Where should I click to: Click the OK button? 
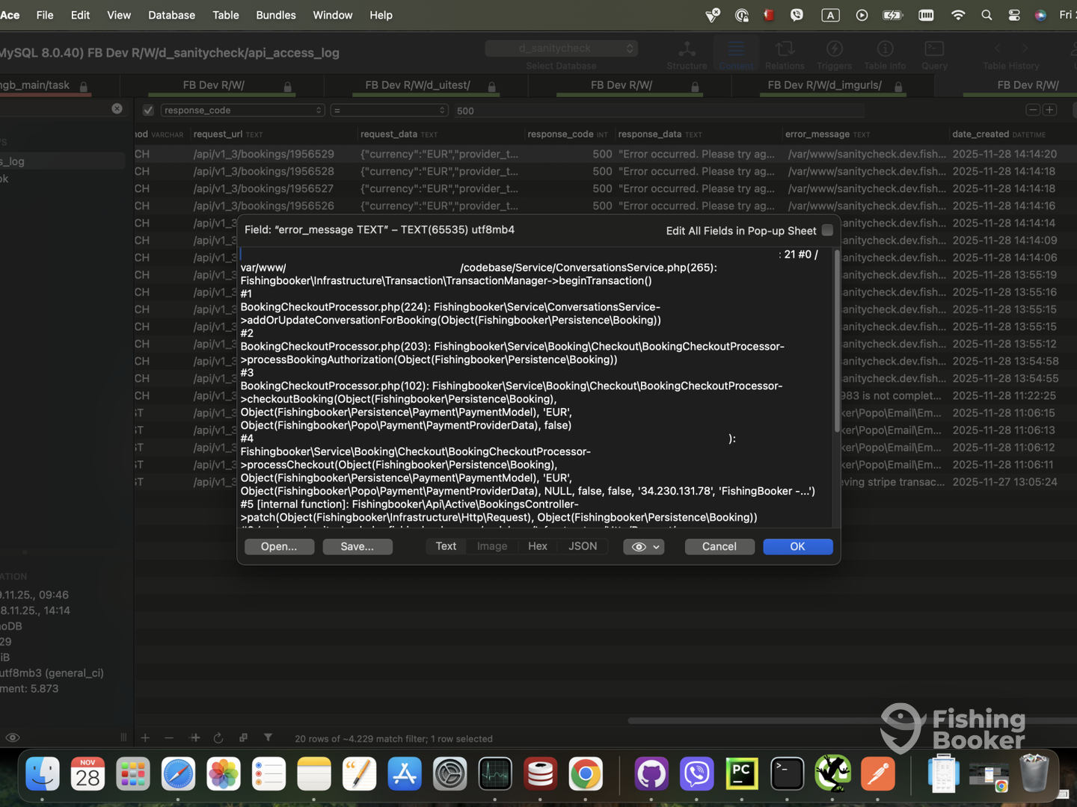[797, 547]
